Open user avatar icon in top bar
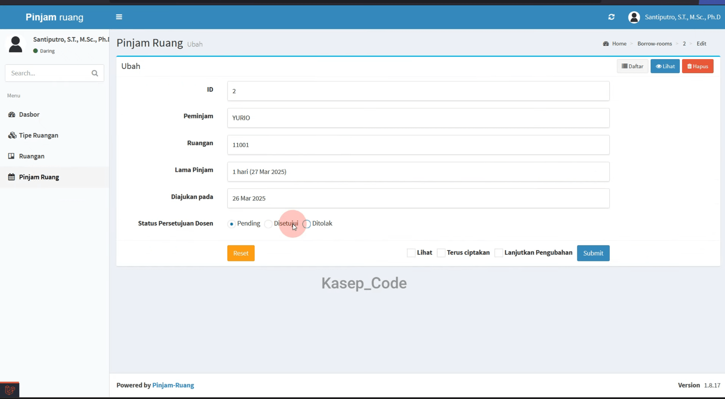This screenshot has width=725, height=399. pos(634,17)
